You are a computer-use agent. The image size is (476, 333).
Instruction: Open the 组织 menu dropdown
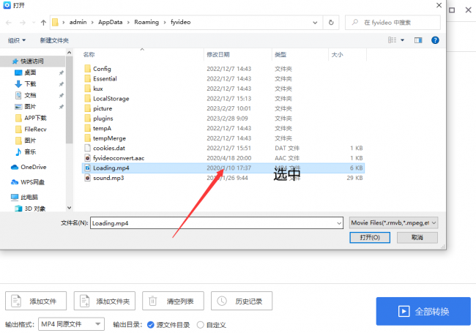pyautogui.click(x=17, y=40)
